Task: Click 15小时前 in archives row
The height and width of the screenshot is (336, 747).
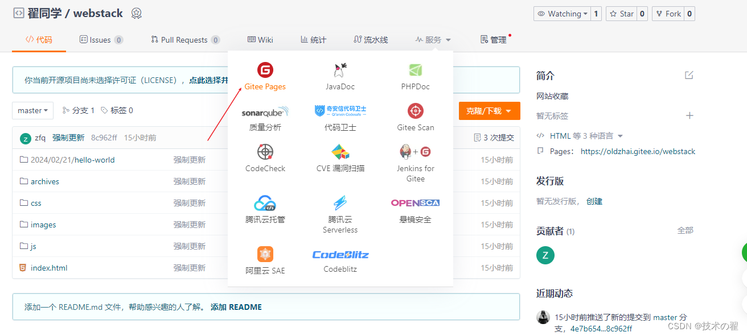Action: click(496, 181)
